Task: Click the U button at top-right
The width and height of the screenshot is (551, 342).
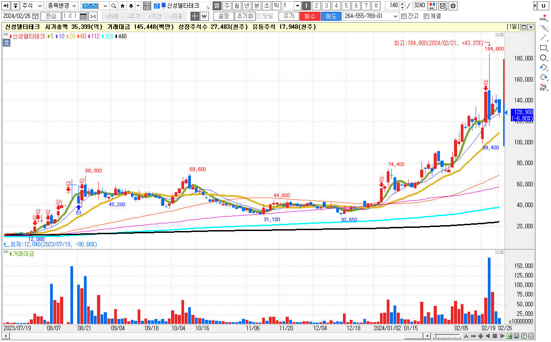Action: [x=543, y=6]
